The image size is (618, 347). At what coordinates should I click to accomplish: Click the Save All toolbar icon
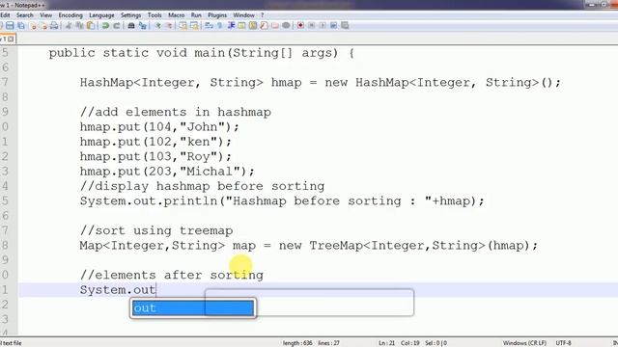pyautogui.click(x=21, y=26)
